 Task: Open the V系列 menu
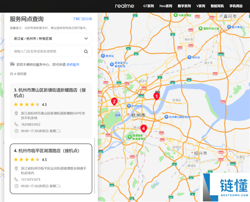tap(200, 6)
